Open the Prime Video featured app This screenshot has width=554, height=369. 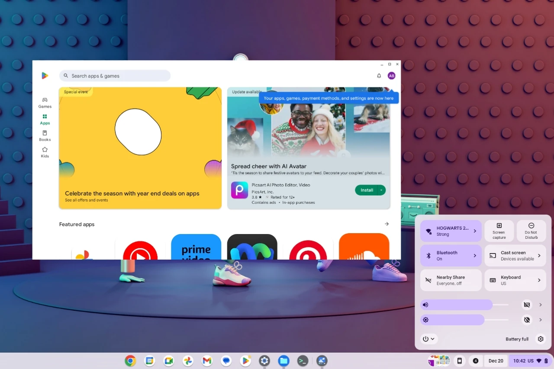196,247
